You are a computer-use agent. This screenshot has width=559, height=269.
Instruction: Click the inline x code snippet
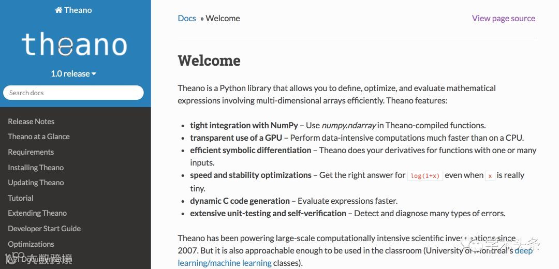(x=490, y=176)
